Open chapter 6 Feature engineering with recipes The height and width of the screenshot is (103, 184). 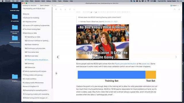34,71
